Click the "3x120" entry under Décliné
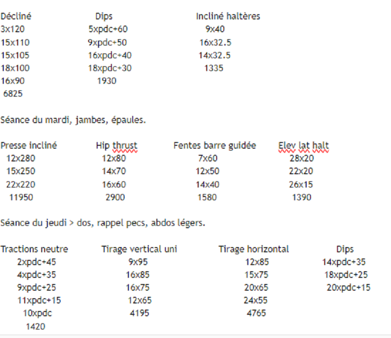Viewport: 391px width, 338px height. tap(13, 29)
